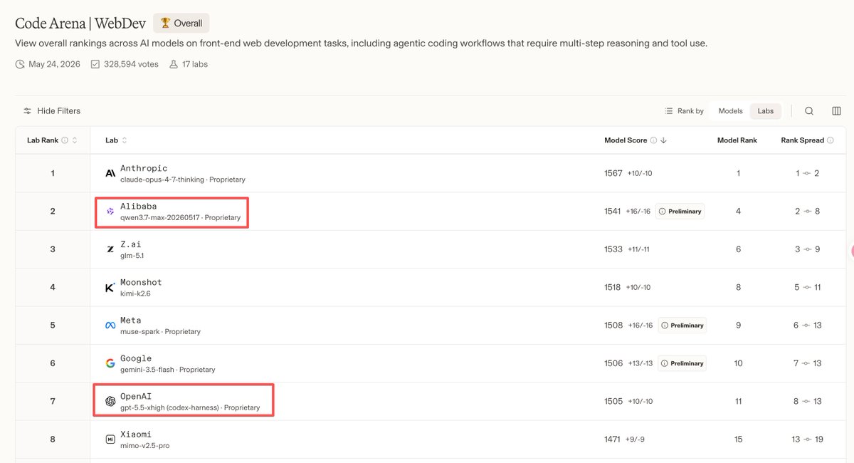Click mimo-v2.5-pro model name
The image size is (854, 463).
[x=144, y=446]
